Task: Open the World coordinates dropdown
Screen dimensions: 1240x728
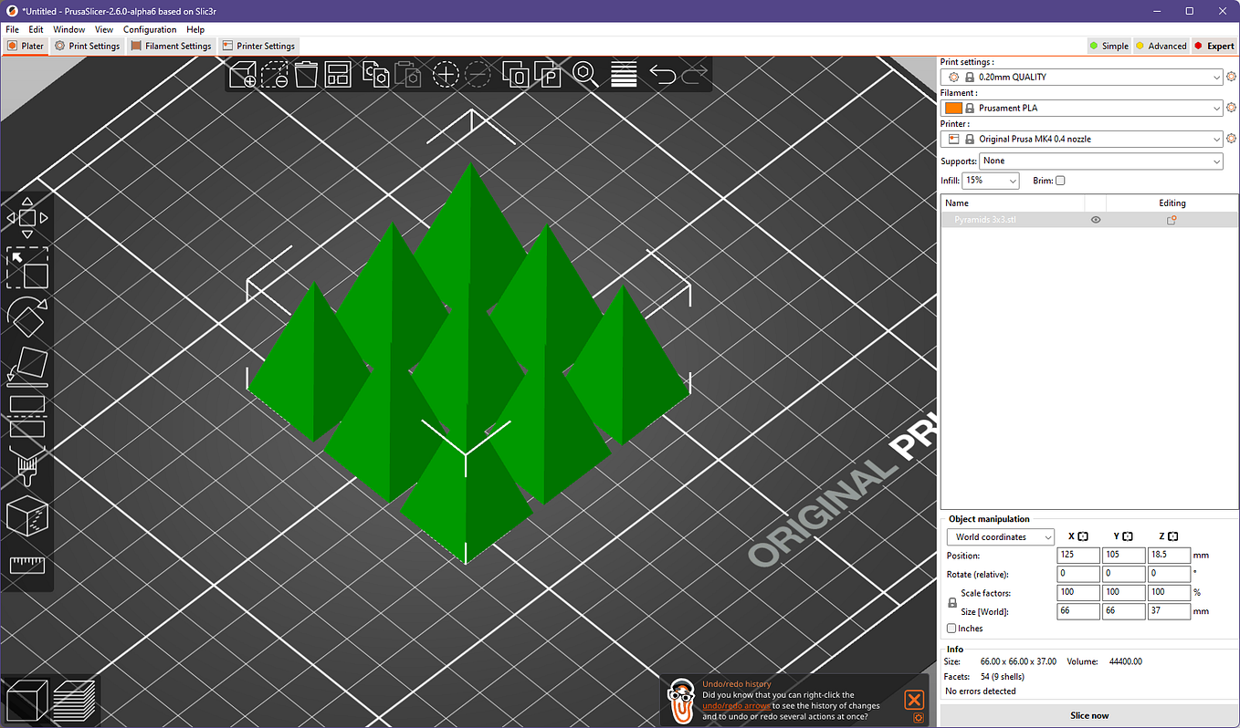Action: (1000, 536)
